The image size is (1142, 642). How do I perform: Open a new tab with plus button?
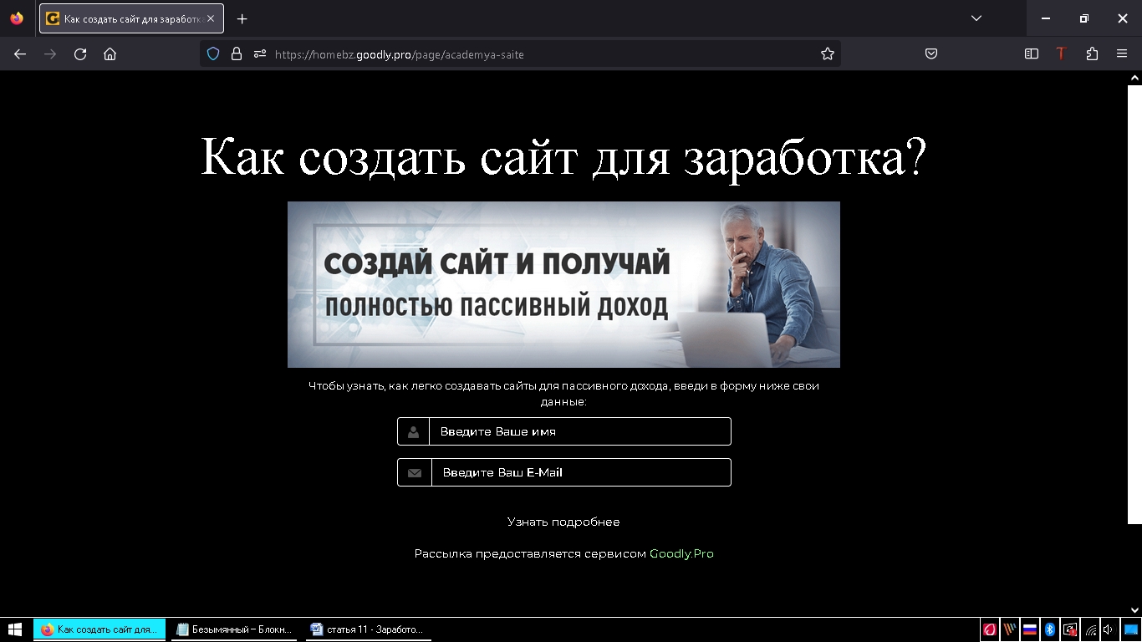coord(242,18)
